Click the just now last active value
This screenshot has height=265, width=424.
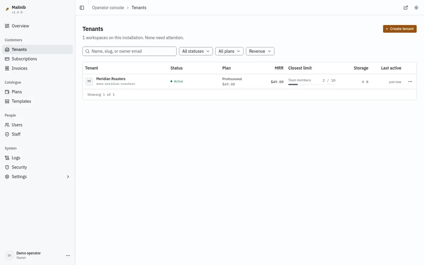coord(395,82)
